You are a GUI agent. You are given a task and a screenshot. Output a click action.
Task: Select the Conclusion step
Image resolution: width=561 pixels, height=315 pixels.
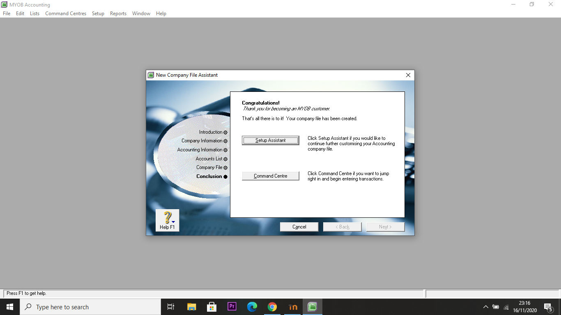click(212, 176)
